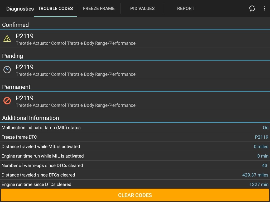Tap the Pending code's Throttle Actuator Control description
This screenshot has height=202, width=270.
[76, 74]
